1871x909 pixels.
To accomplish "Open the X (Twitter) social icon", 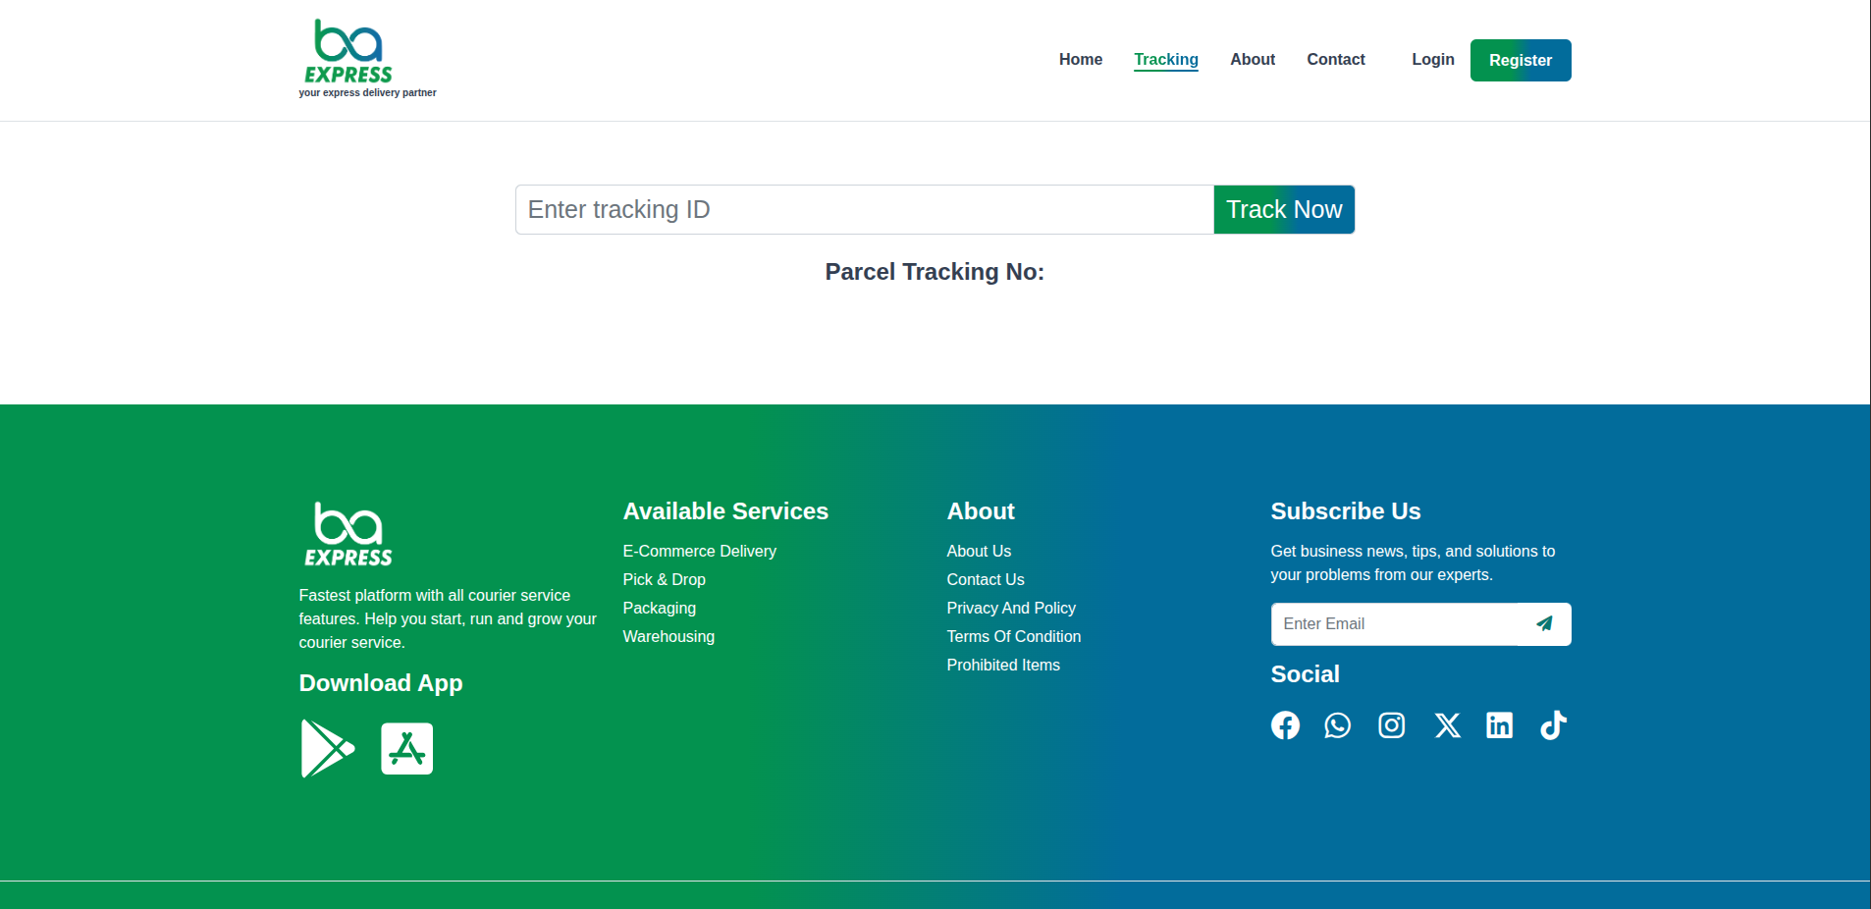I will 1447,725.
